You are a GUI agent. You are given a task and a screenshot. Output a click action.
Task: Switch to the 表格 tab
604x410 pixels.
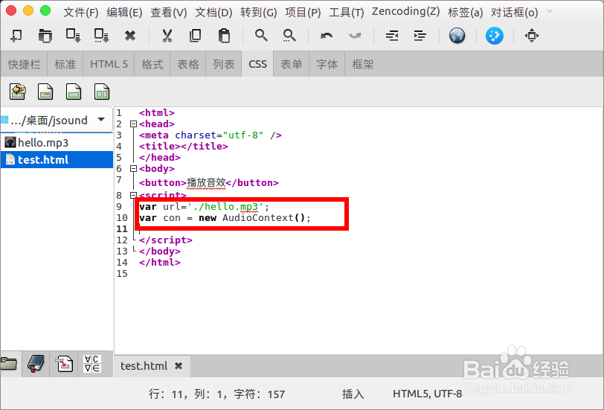[x=188, y=64]
